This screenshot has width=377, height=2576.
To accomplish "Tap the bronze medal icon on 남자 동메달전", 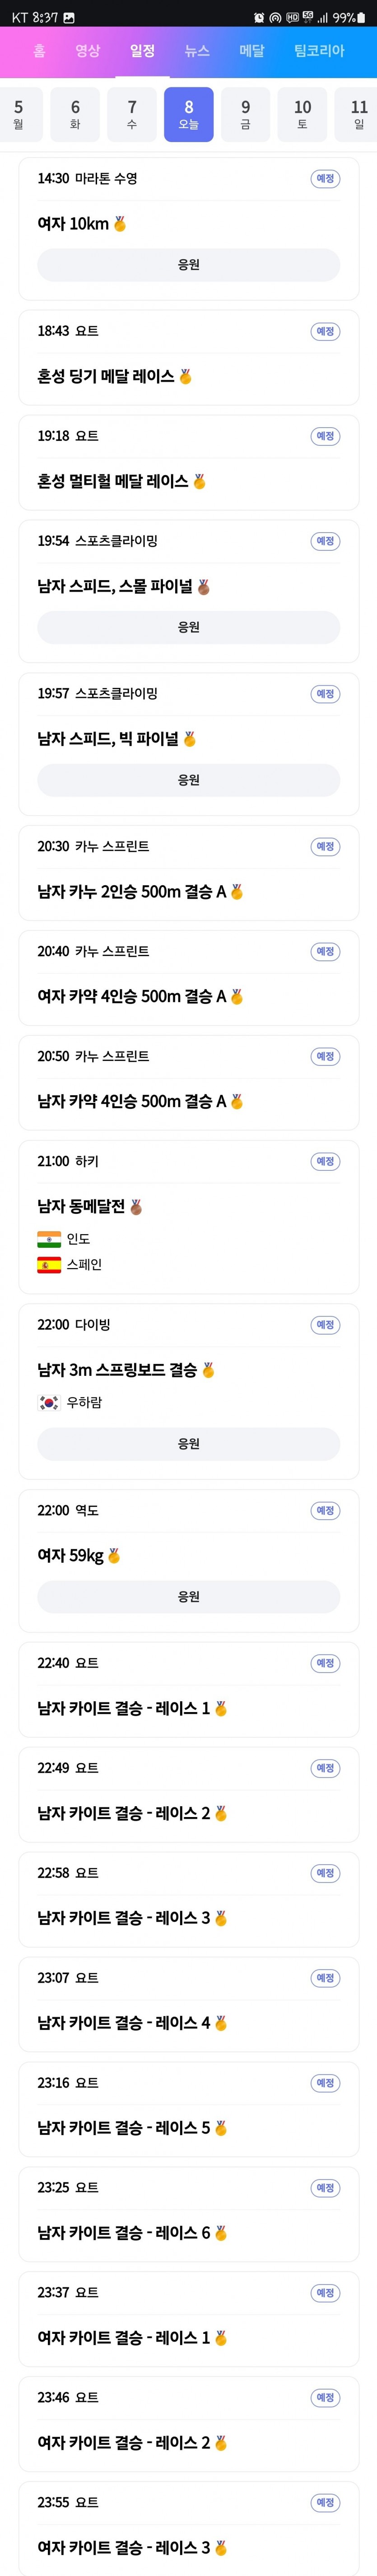I will point(135,1207).
